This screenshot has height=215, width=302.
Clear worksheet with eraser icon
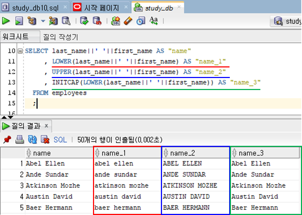[x=128, y=21]
